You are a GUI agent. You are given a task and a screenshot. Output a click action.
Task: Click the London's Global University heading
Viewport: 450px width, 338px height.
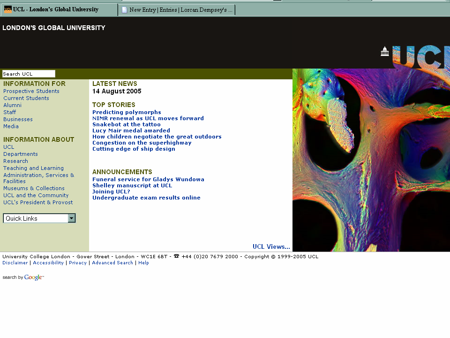[53, 28]
